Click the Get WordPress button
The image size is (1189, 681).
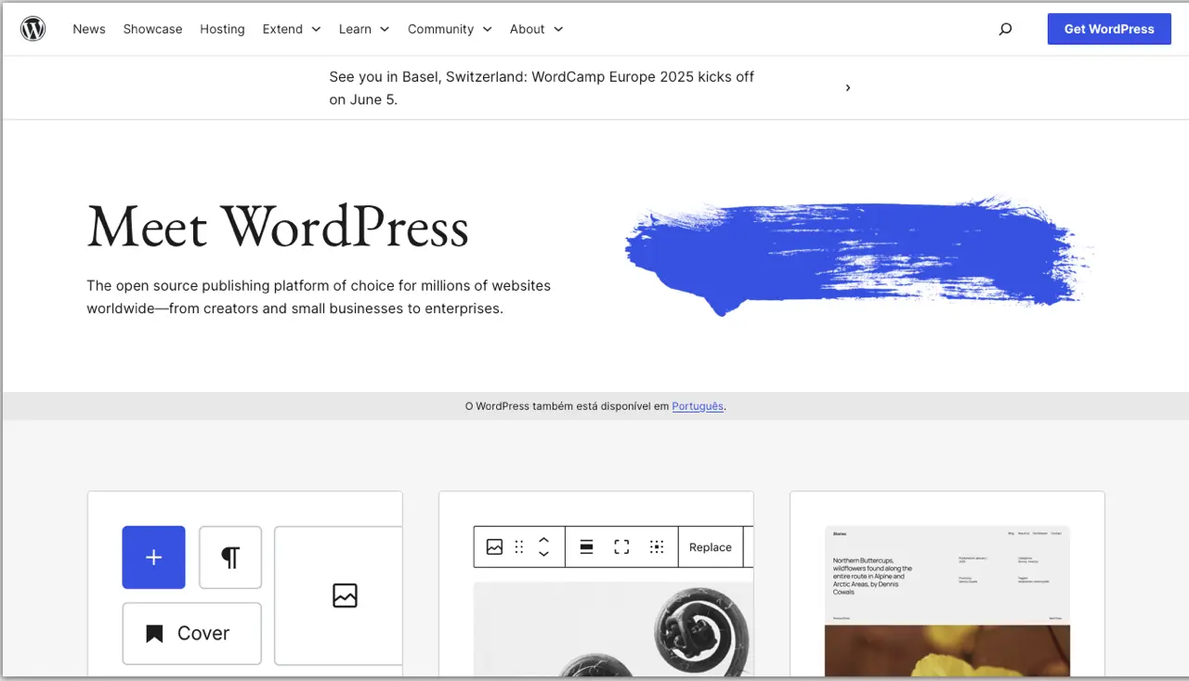coord(1109,29)
